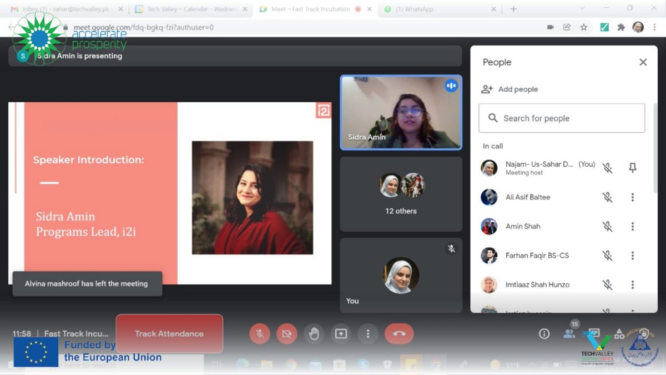This screenshot has width=666, height=375.
Task: Click the 'You' self-view tile
Action: [x=401, y=276]
